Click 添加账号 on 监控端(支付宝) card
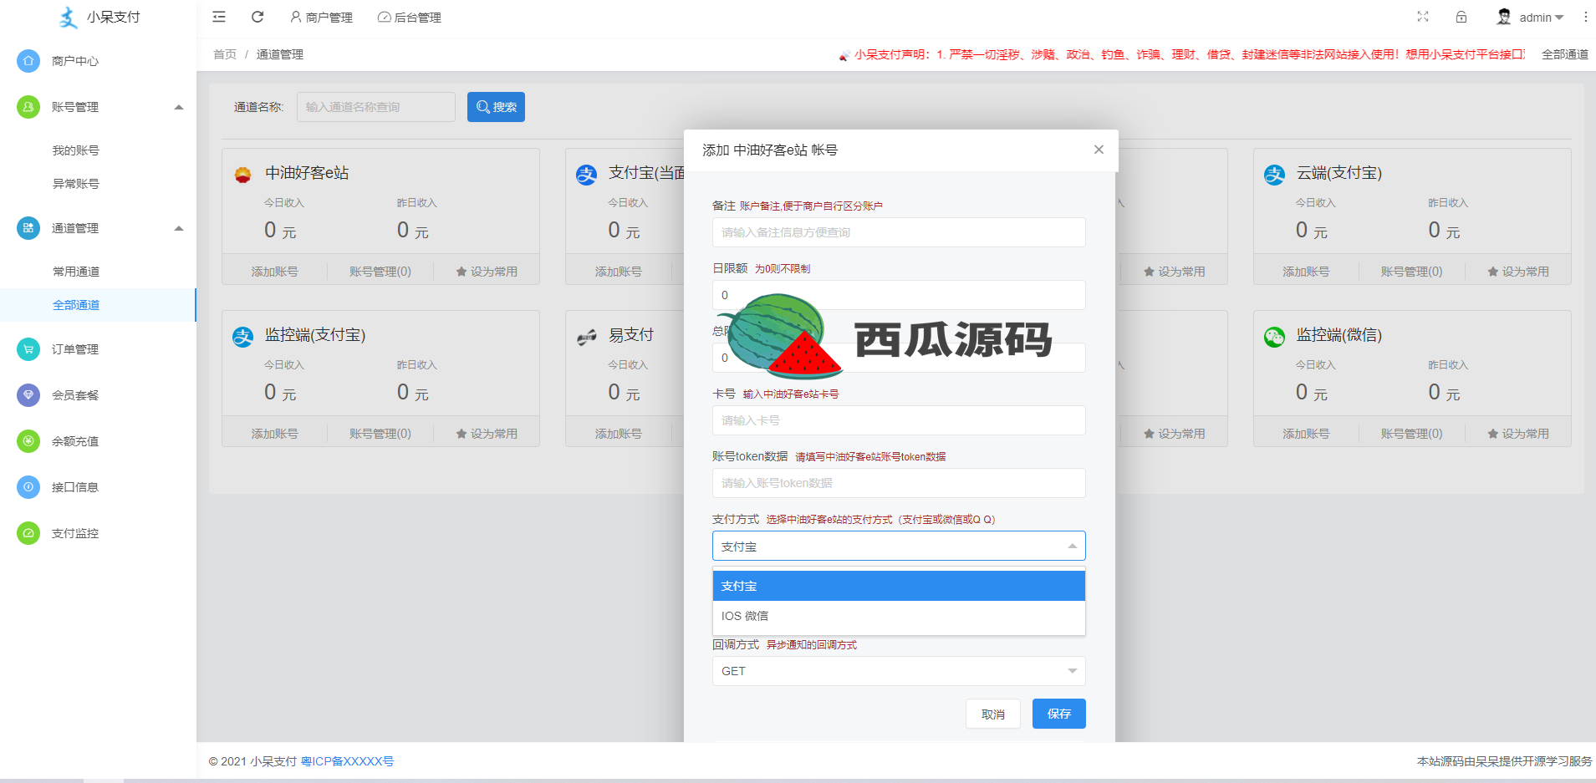The width and height of the screenshot is (1596, 783). (x=274, y=434)
